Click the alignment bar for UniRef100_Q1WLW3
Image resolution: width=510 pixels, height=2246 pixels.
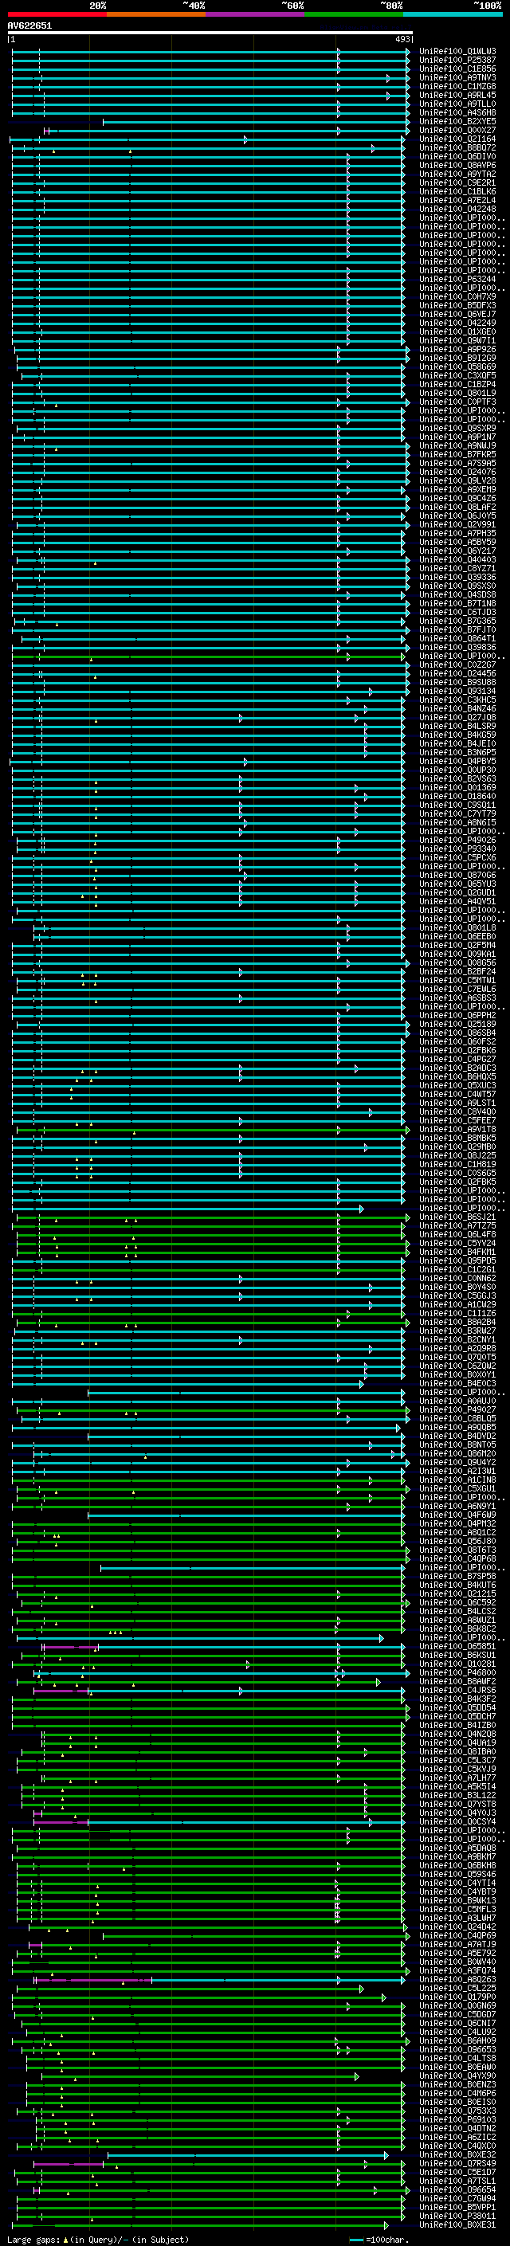[x=210, y=52]
